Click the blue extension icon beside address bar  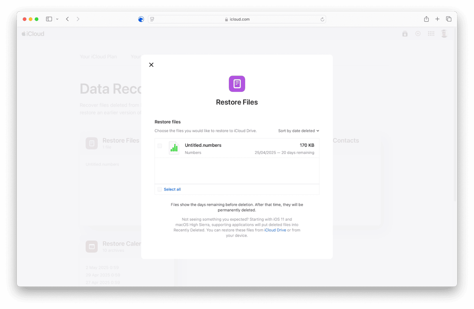pyautogui.click(x=141, y=19)
